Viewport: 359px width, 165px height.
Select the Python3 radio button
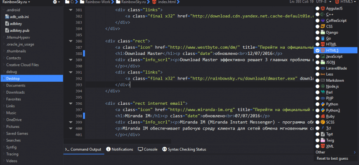pyautogui.click(x=317, y=110)
